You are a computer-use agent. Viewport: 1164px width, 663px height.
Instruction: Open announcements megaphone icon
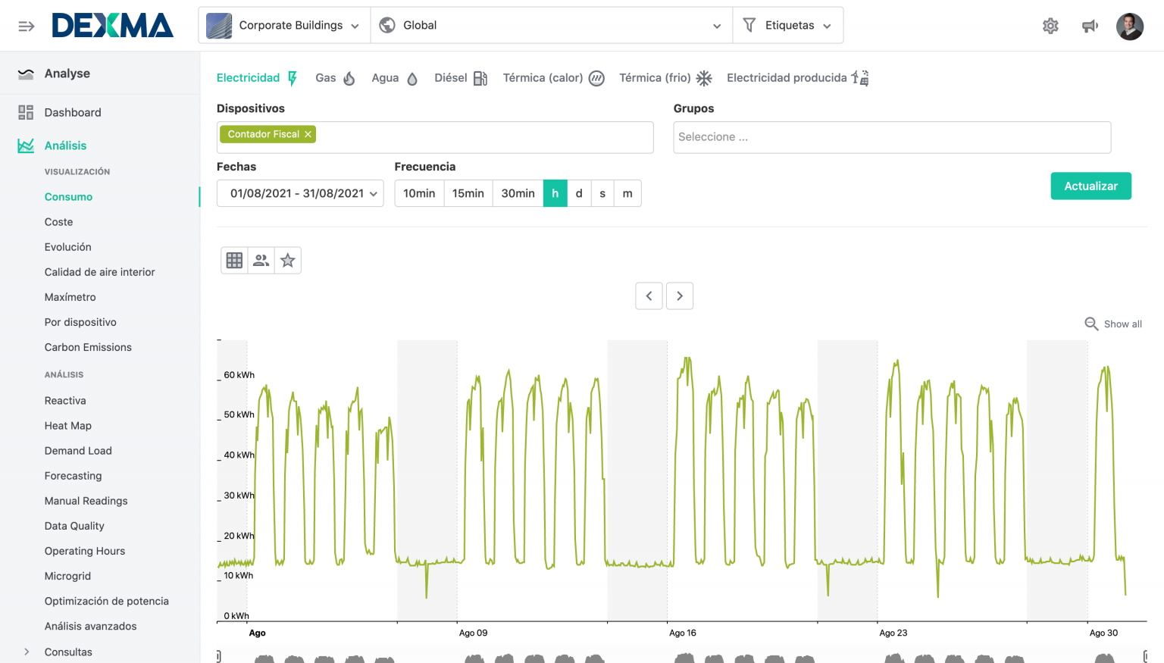(1090, 26)
